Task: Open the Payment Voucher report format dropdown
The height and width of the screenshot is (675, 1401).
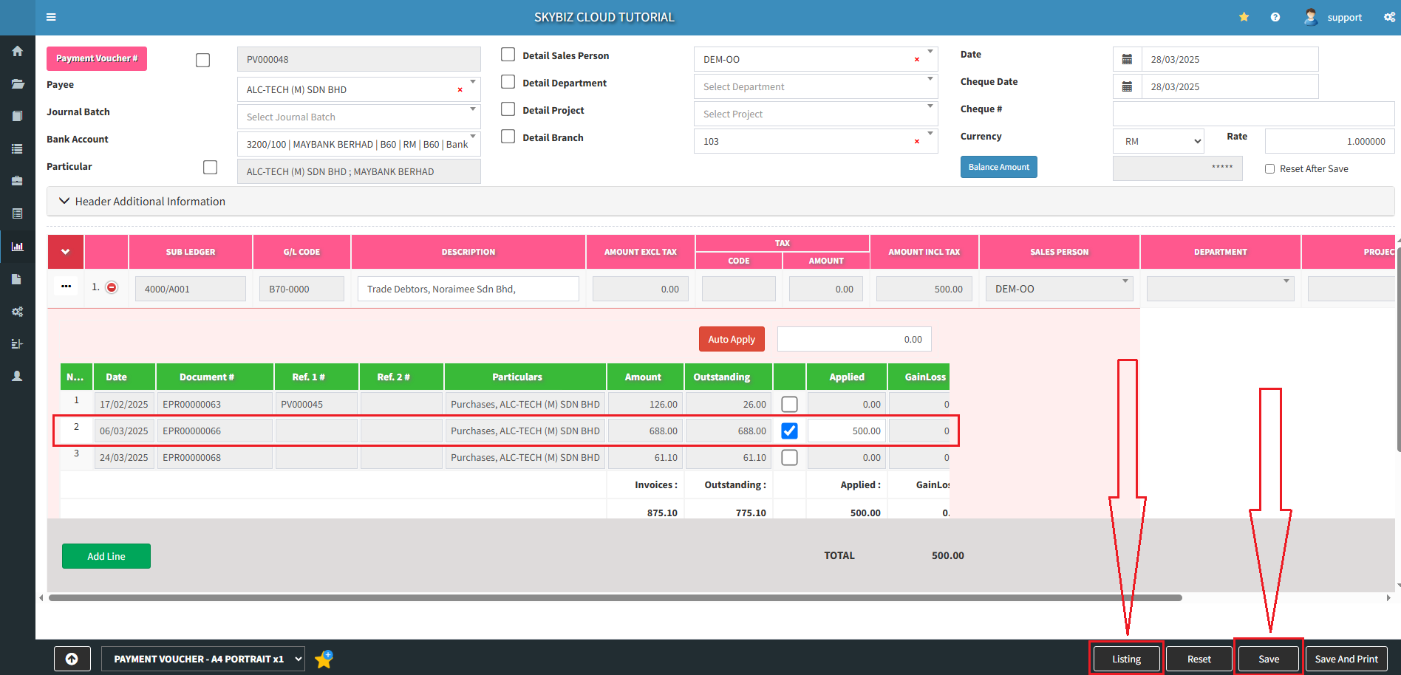Action: (x=202, y=659)
